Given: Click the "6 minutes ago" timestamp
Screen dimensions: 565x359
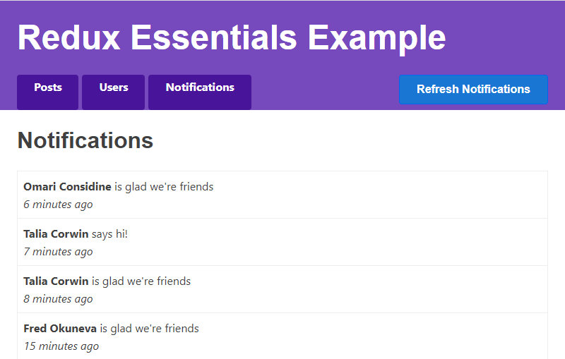Looking at the screenshot, I should (x=58, y=205).
